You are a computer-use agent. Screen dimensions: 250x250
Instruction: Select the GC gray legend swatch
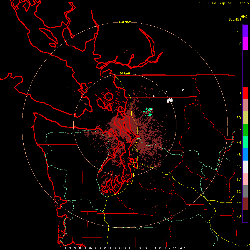(245, 191)
